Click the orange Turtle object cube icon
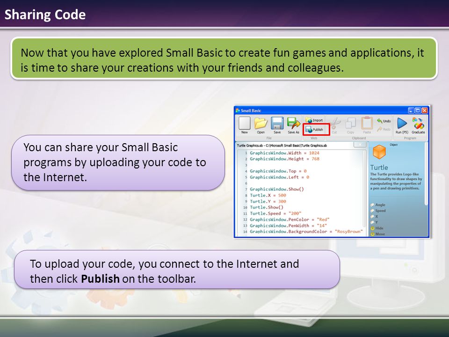The width and height of the screenshot is (449, 337). (379, 152)
